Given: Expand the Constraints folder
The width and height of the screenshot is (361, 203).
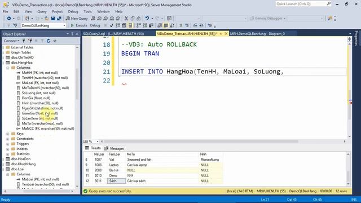Looking at the screenshot, I should pyautogui.click(x=7, y=139).
